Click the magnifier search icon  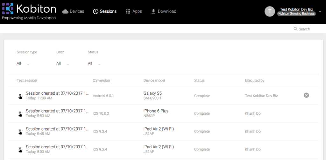pos(295,29)
